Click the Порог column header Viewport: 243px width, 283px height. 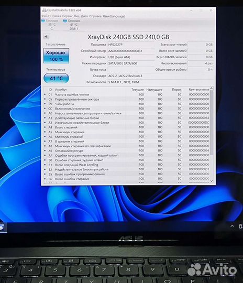tap(176, 90)
